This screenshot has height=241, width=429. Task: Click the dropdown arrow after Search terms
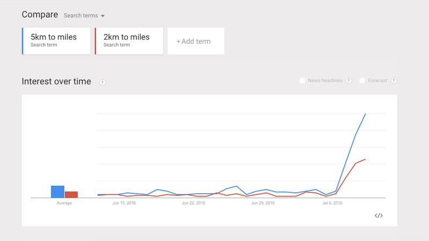pos(102,16)
